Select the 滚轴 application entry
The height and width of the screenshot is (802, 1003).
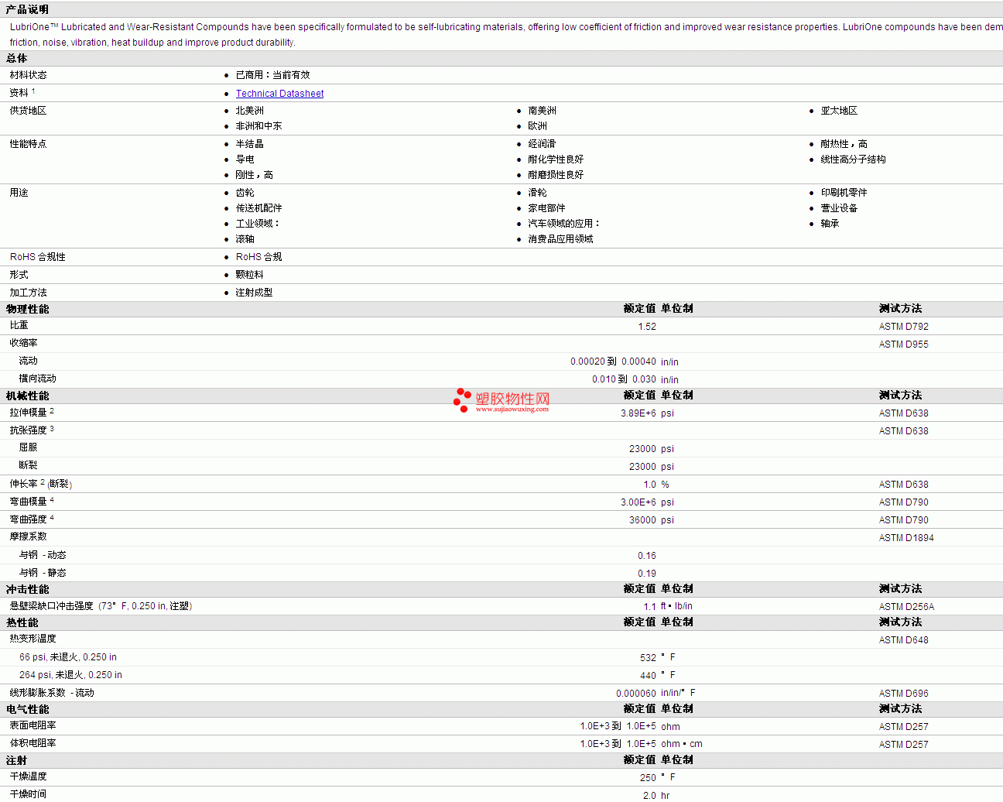coord(245,239)
